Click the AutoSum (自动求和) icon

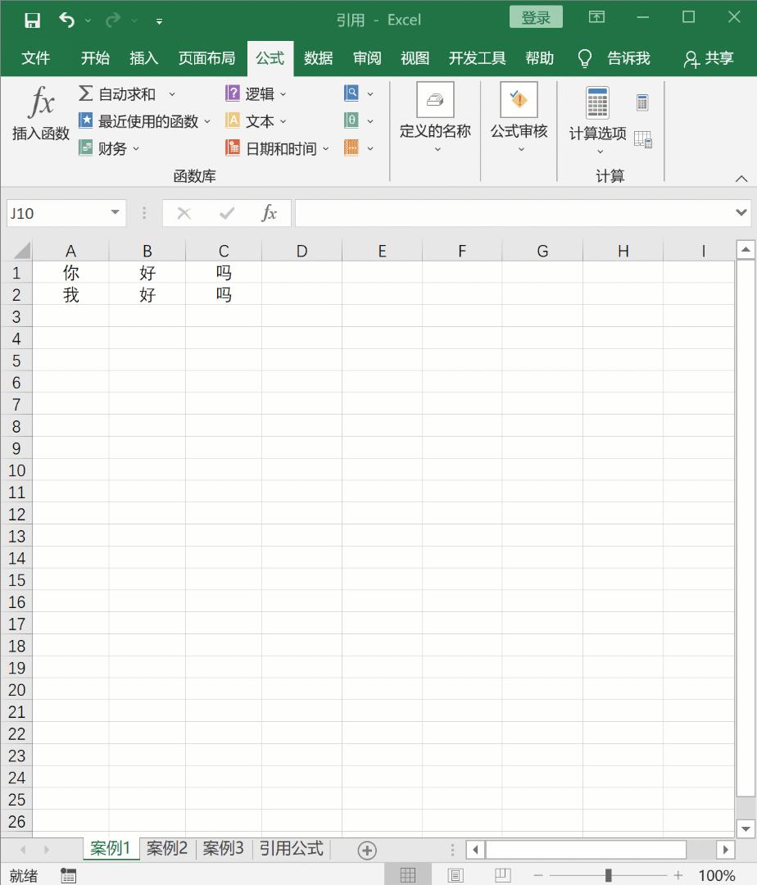point(84,93)
